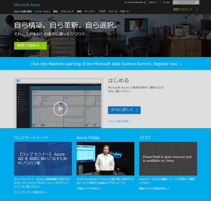Click the 無料アカウント link
Screen dimensions: 211x201
click(185, 10)
